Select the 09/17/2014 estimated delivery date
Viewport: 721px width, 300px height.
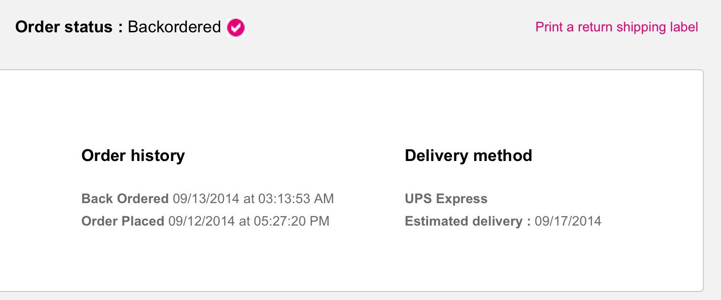[x=568, y=221]
